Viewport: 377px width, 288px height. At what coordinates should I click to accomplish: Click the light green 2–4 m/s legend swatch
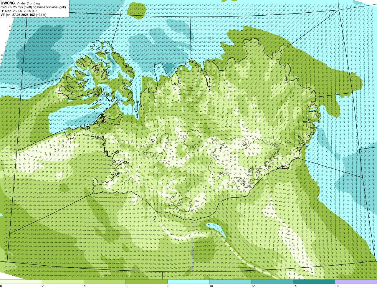click(x=63, y=282)
